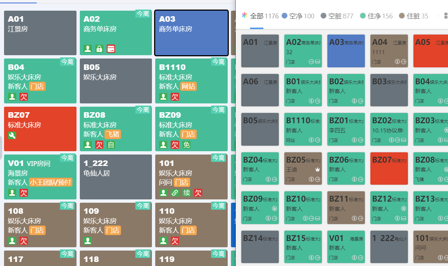Viewport: 448px width, 266px height.
Task: Click the red 欠 icon on room 110
Action: point(175,241)
